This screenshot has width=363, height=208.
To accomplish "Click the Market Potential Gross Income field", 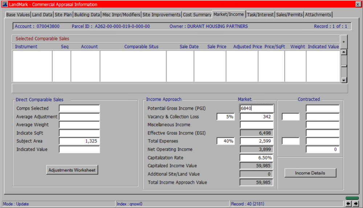I will (257, 108).
